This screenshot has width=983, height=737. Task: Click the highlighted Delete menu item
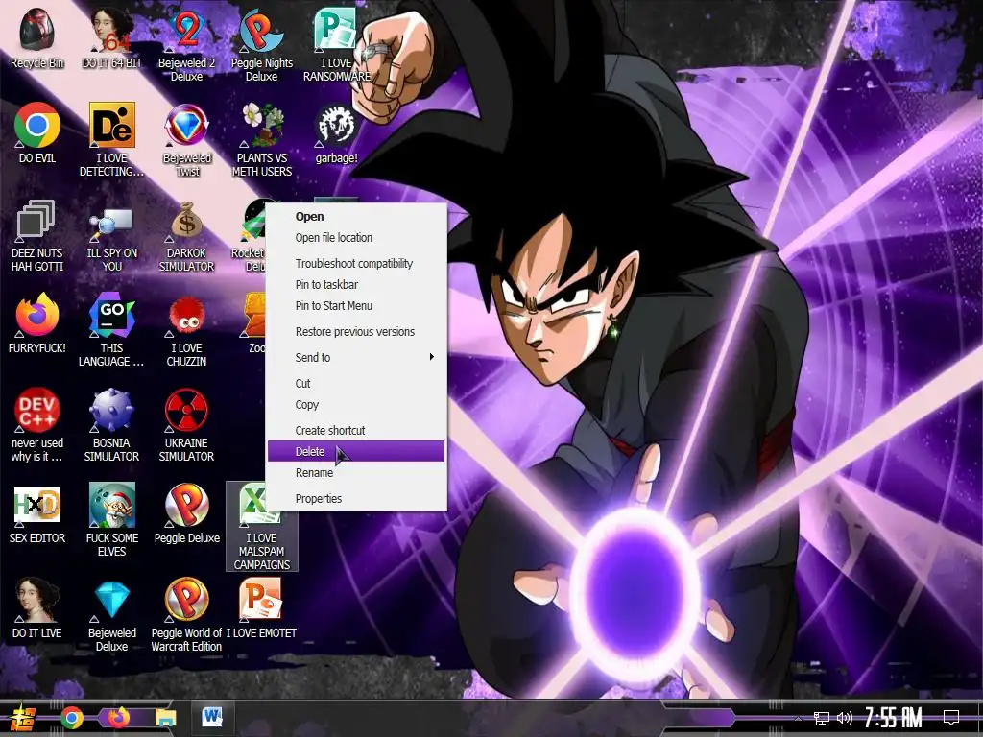(x=356, y=451)
